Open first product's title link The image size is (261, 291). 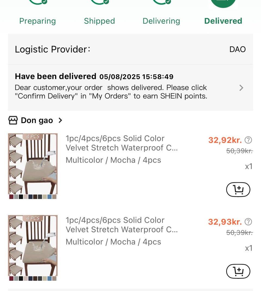click(122, 143)
